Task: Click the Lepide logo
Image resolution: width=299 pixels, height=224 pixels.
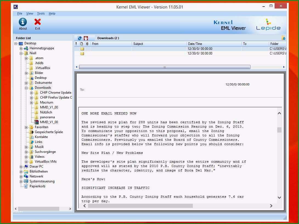Action: pyautogui.click(x=268, y=25)
